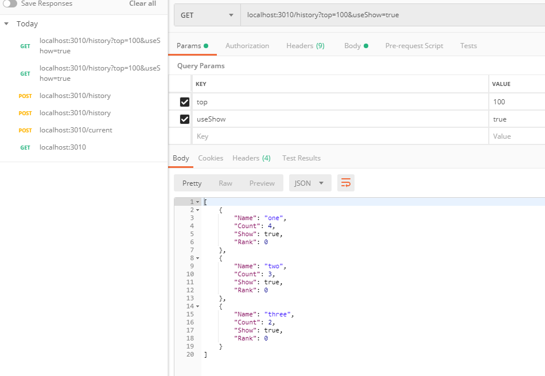Click the "one" value in response
The image size is (545, 376).
coord(274,218)
